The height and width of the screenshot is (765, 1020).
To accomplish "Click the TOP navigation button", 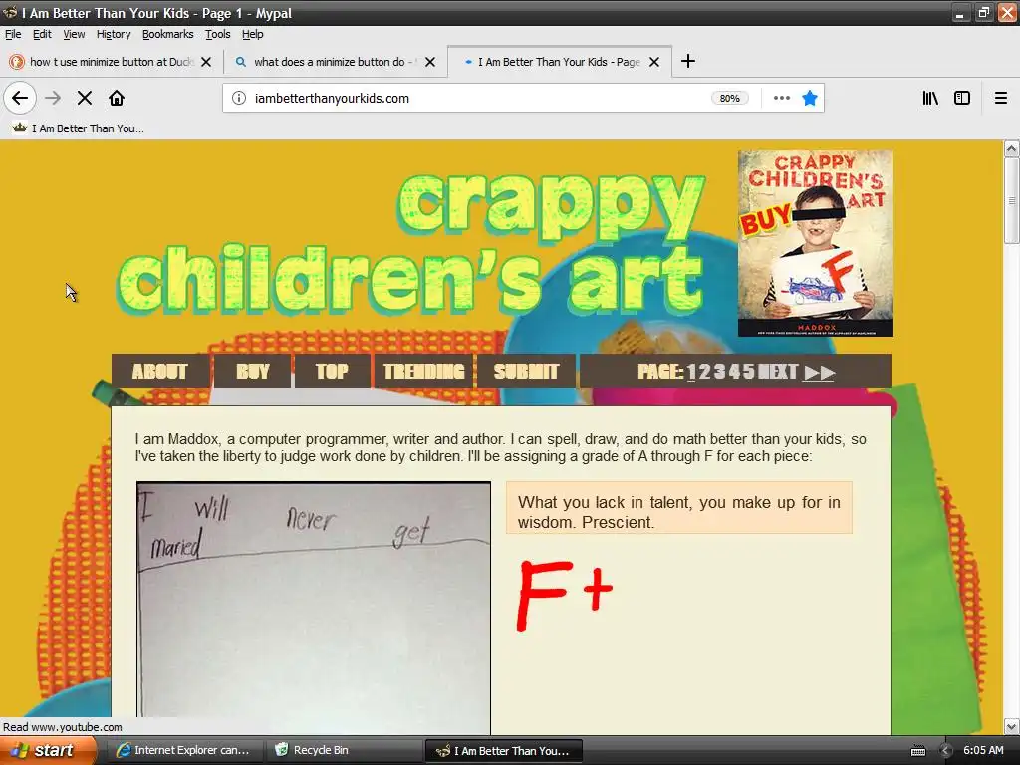I will coord(332,371).
